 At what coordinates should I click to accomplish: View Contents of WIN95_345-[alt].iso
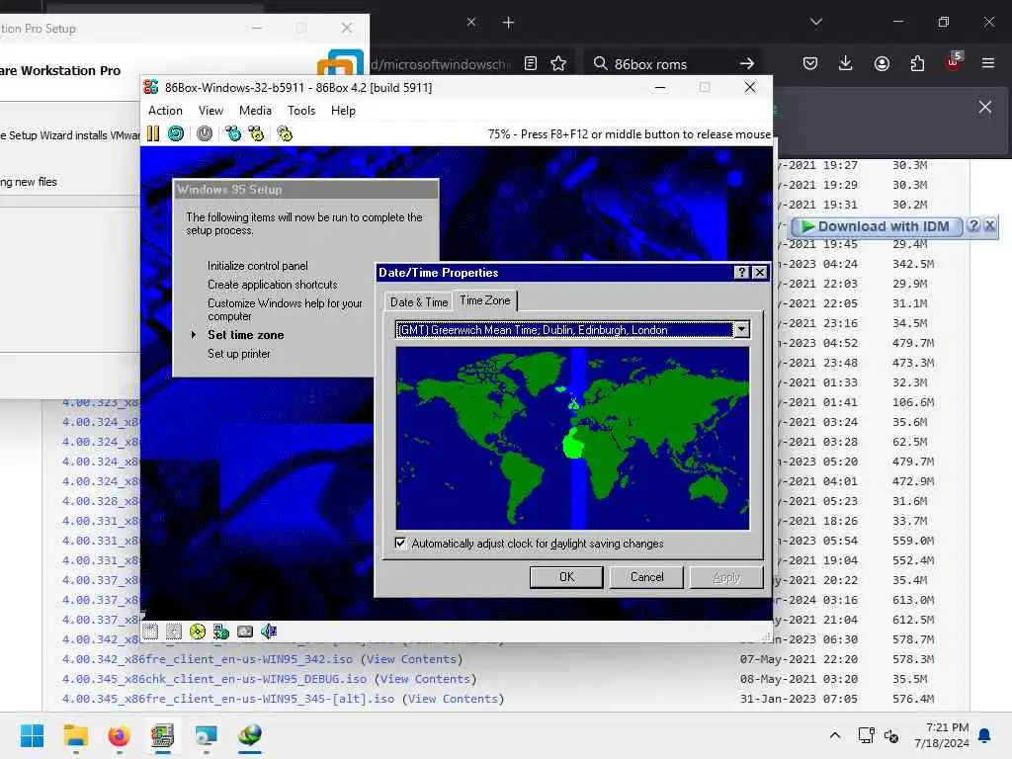pos(453,699)
